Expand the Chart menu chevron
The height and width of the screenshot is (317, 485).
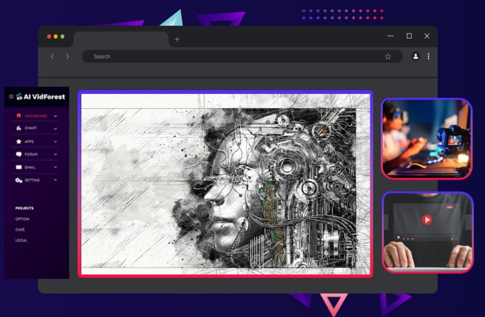click(55, 128)
